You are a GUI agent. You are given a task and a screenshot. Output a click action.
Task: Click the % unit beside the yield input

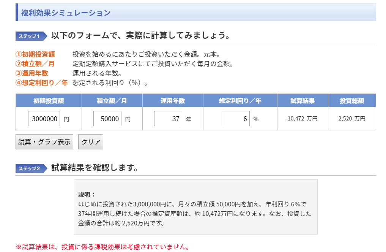coord(256,119)
